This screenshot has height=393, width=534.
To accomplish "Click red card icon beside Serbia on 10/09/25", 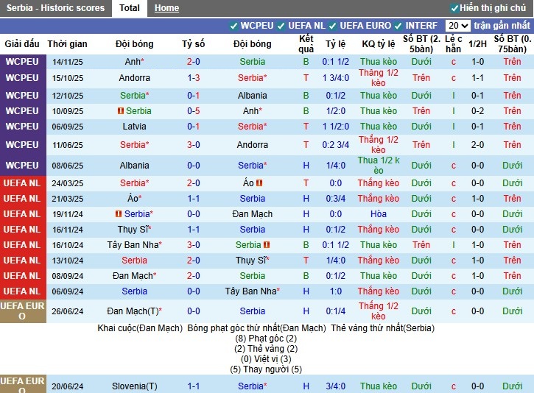I will pyautogui.click(x=120, y=111).
